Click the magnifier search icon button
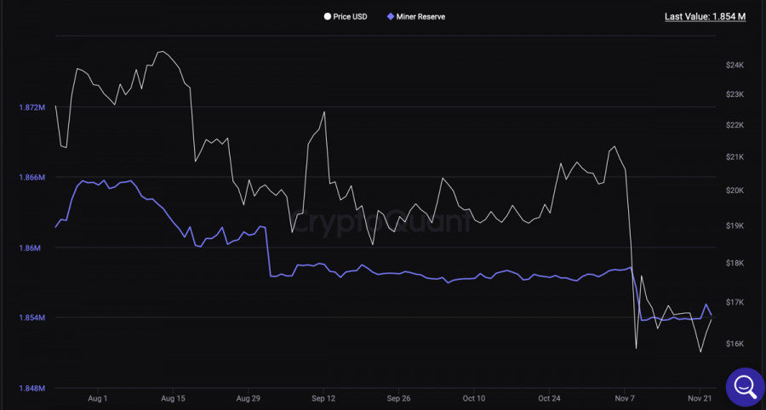The width and height of the screenshot is (766, 410). [x=743, y=386]
